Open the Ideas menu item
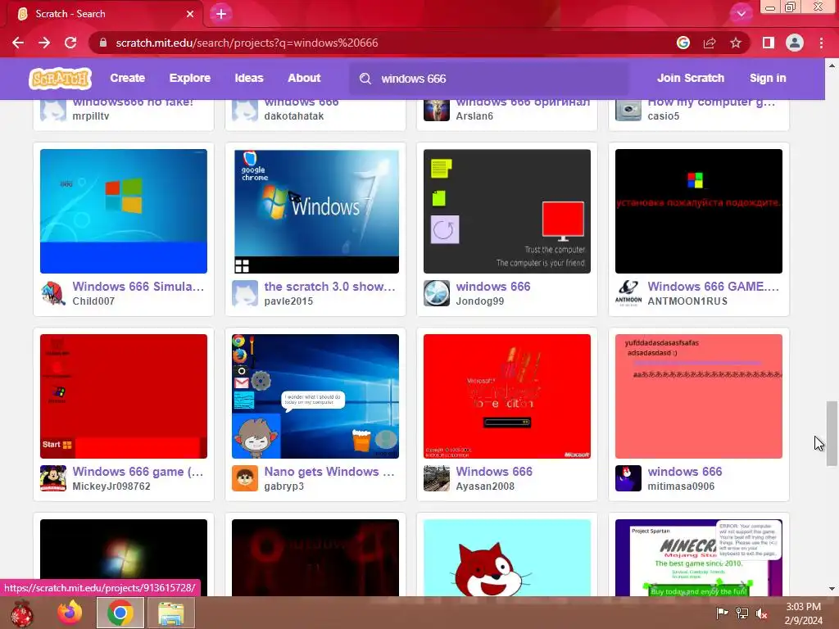 pos(249,78)
